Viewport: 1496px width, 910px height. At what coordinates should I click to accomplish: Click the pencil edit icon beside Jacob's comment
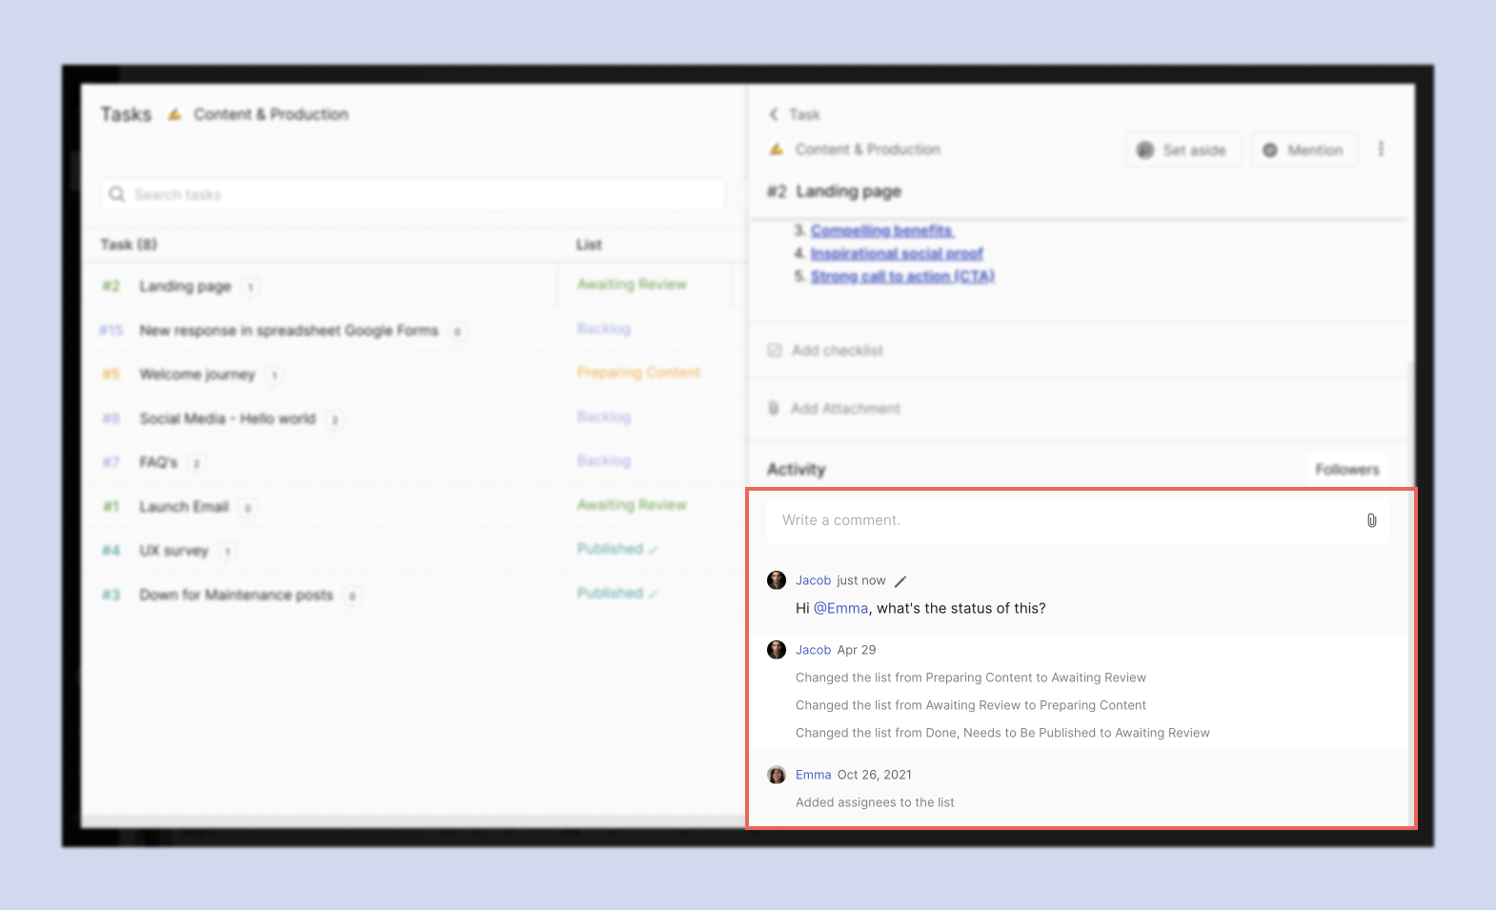click(x=900, y=581)
